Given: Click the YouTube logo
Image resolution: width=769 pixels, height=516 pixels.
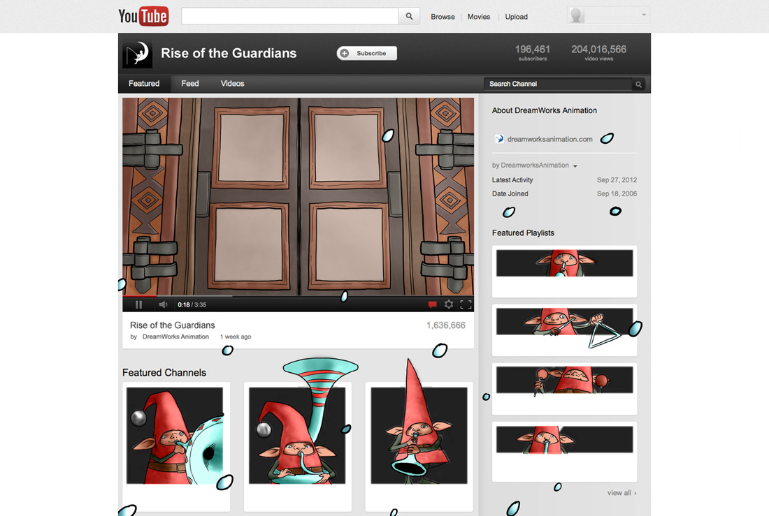Looking at the screenshot, I should pyautogui.click(x=143, y=16).
